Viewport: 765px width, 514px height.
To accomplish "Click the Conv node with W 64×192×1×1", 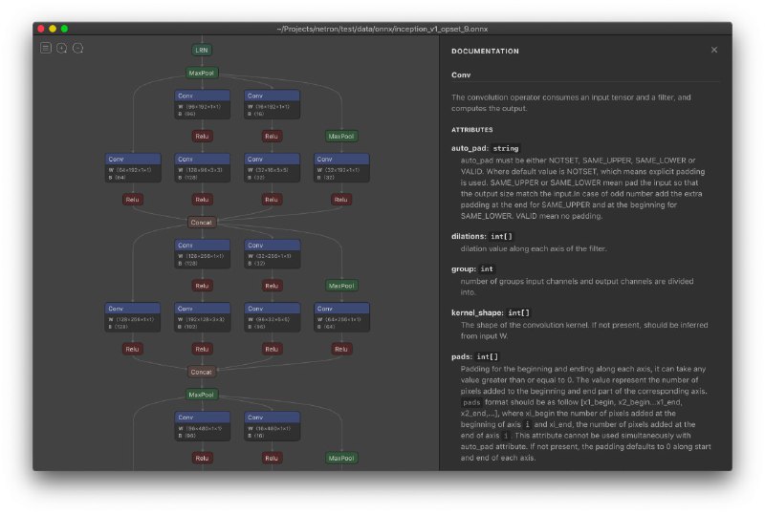I will click(133, 168).
